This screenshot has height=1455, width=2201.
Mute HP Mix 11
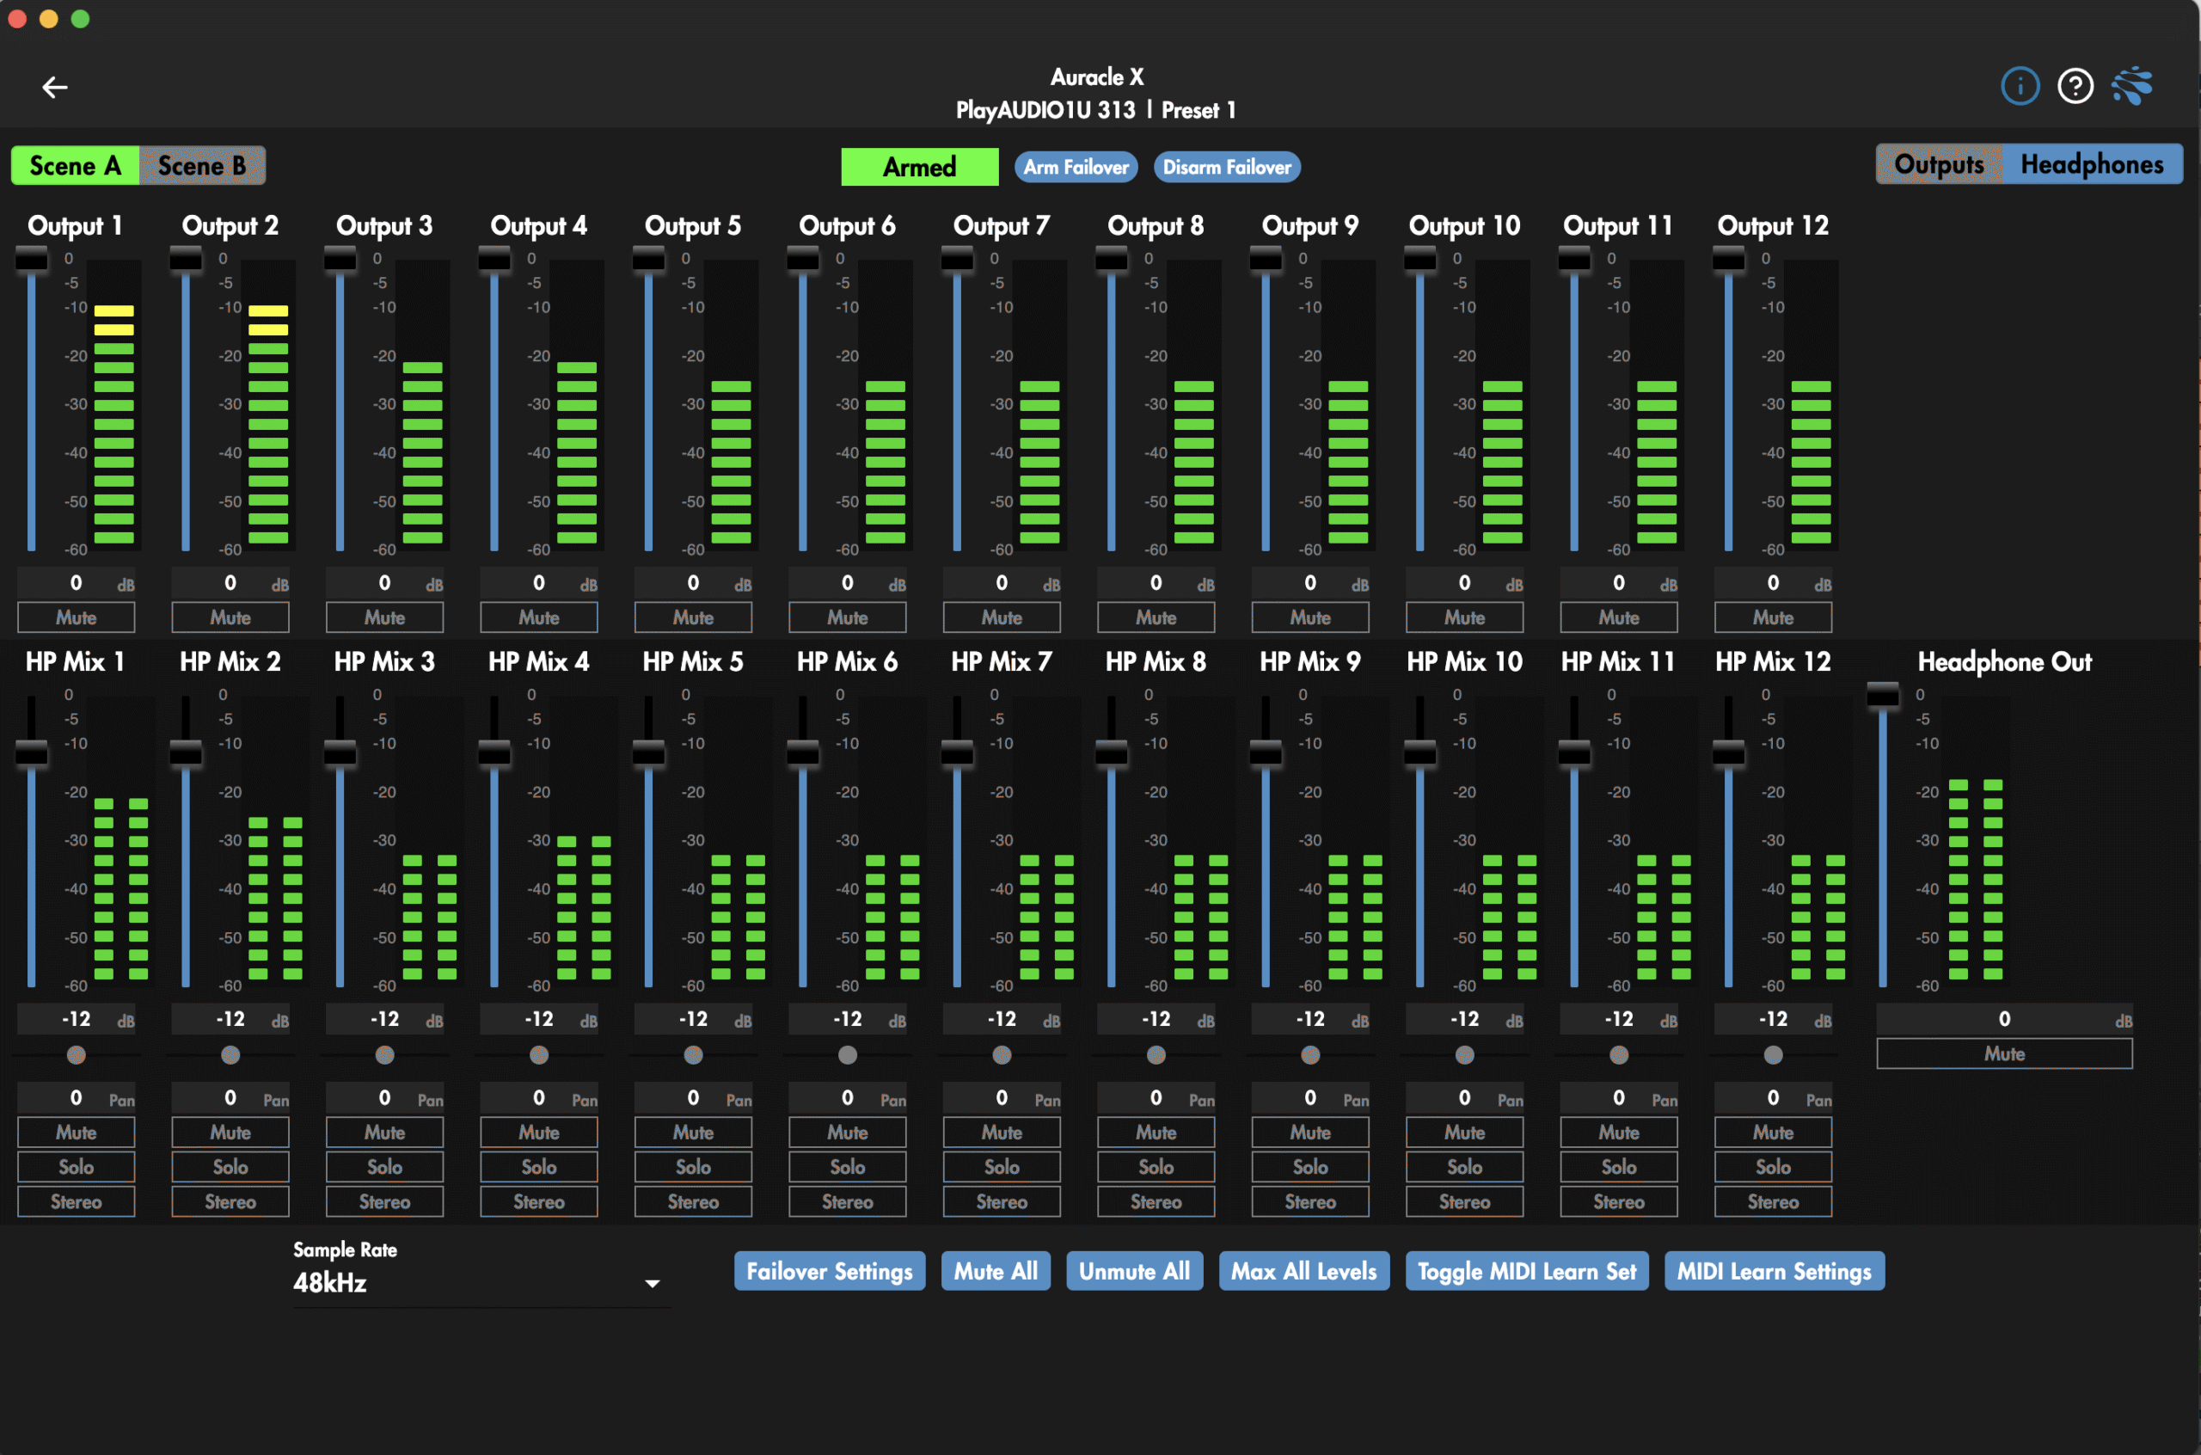tap(1619, 1133)
